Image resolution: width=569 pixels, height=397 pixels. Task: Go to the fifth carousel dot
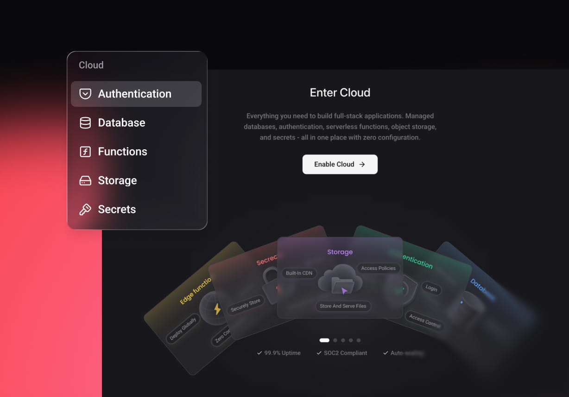click(x=359, y=340)
